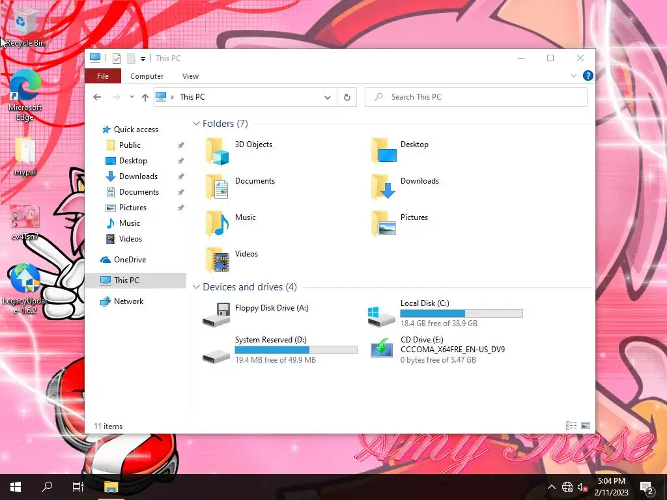This screenshot has width=667, height=500.
Task: Click Properties icon in quick access toolbar
Action: pos(116,58)
